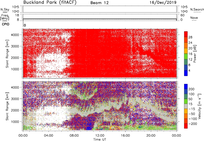
Task: Click 'Slant Range [km]' label of velocity panel
Action: point(7,106)
